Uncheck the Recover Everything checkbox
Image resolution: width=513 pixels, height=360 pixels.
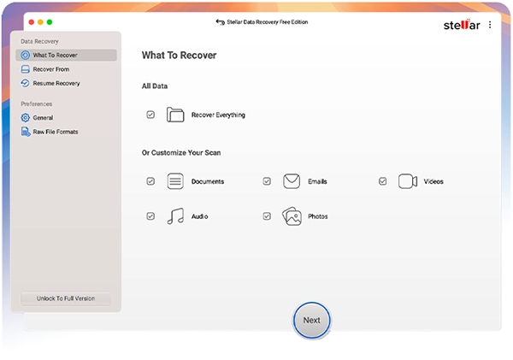[x=150, y=115]
